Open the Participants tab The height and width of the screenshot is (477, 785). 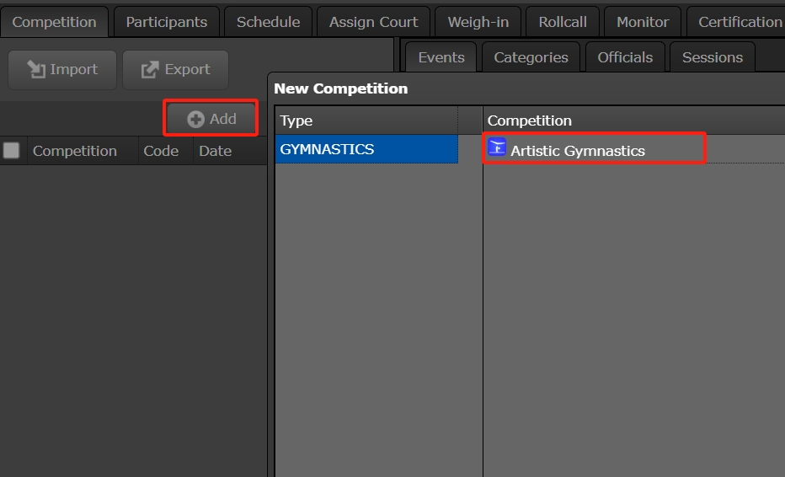pos(167,22)
